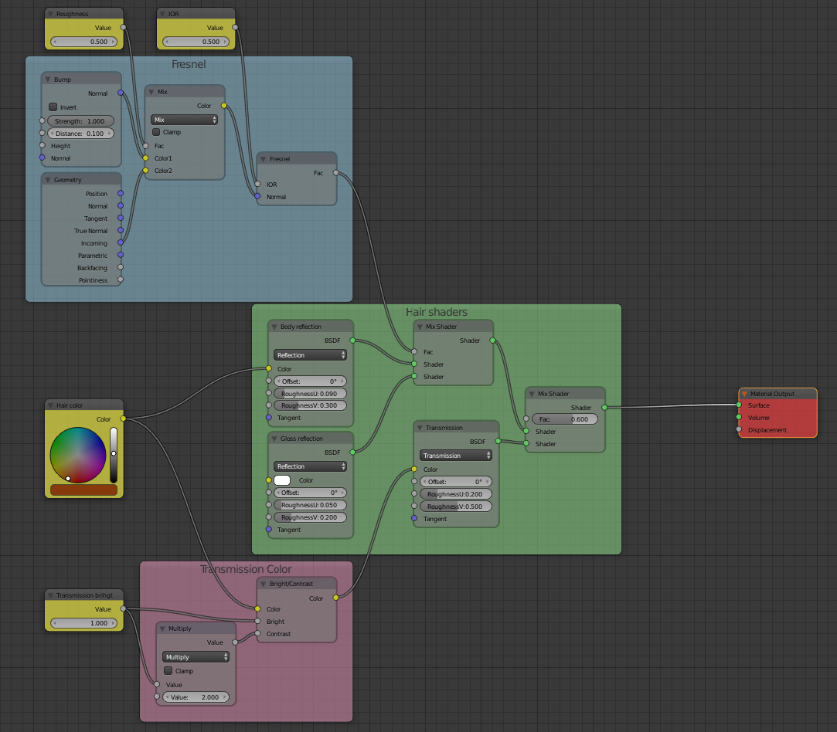The image size is (837, 732).
Task: Open the Transmission component dropdown
Action: 456,456
